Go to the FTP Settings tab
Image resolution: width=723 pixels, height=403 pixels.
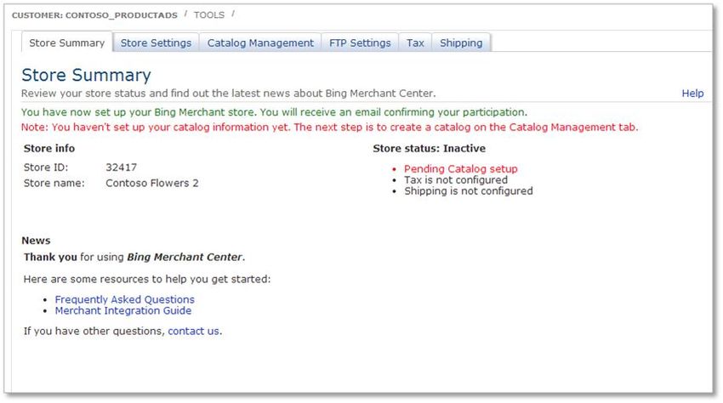click(x=360, y=43)
